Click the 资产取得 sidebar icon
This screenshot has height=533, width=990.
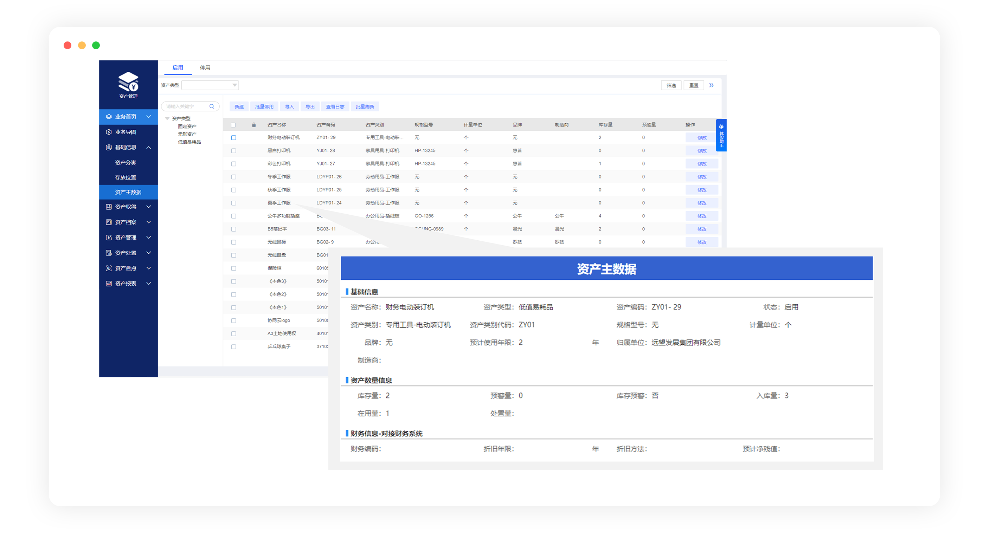point(109,207)
